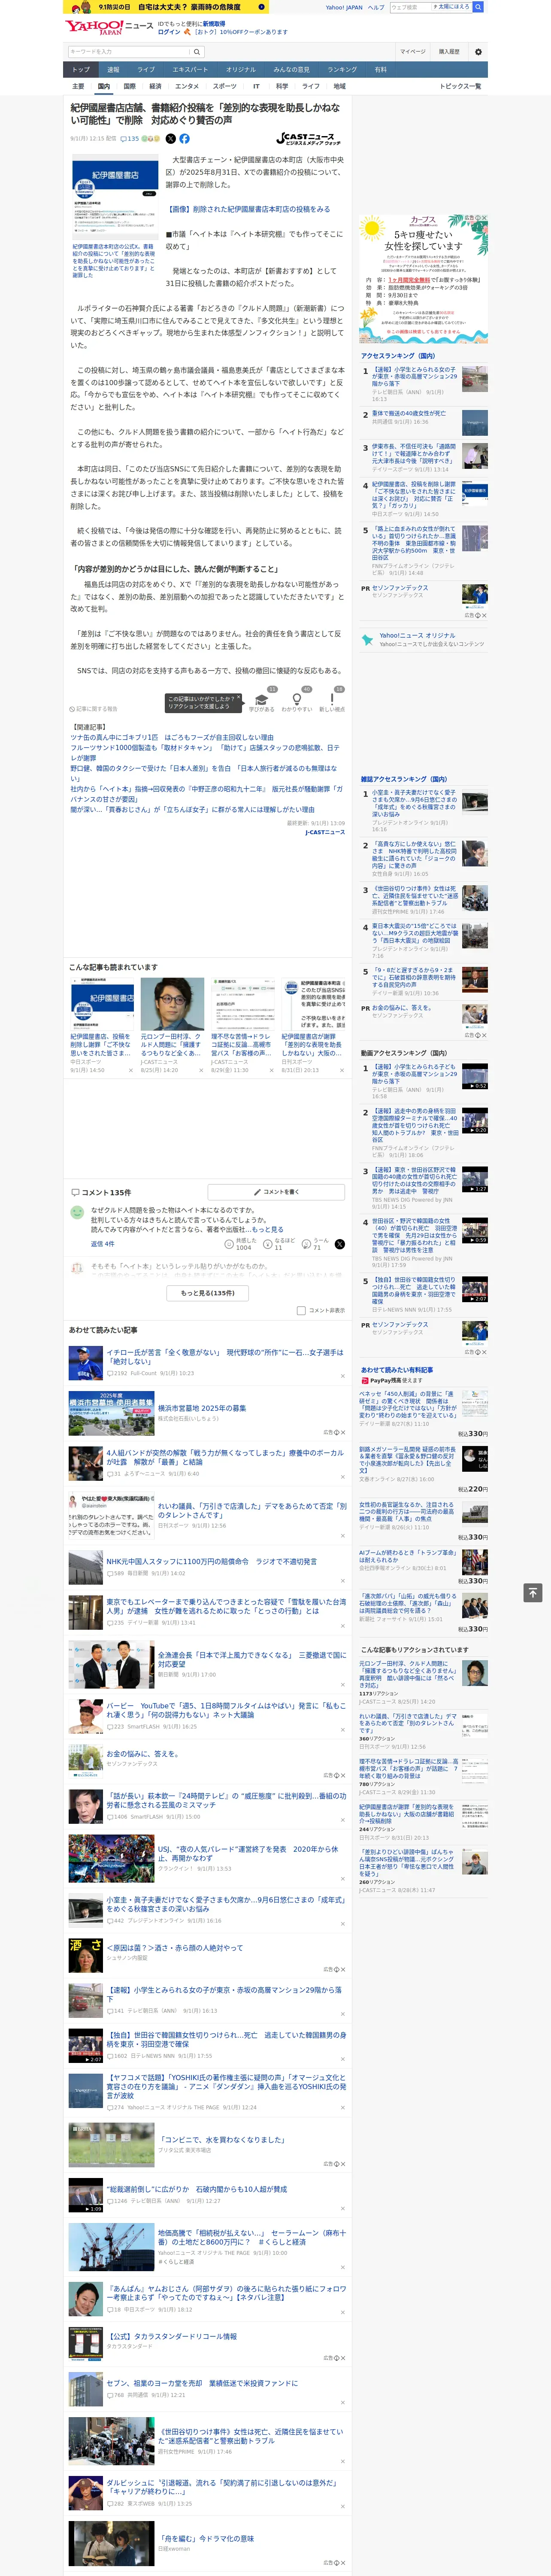Open the article's 135 comments count

[x=130, y=139]
